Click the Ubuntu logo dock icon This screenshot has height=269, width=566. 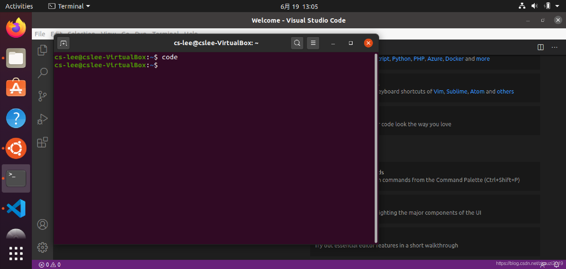(16, 148)
